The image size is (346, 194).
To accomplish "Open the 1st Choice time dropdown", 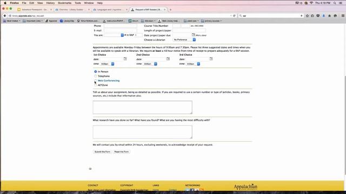I will (x=107, y=64).
